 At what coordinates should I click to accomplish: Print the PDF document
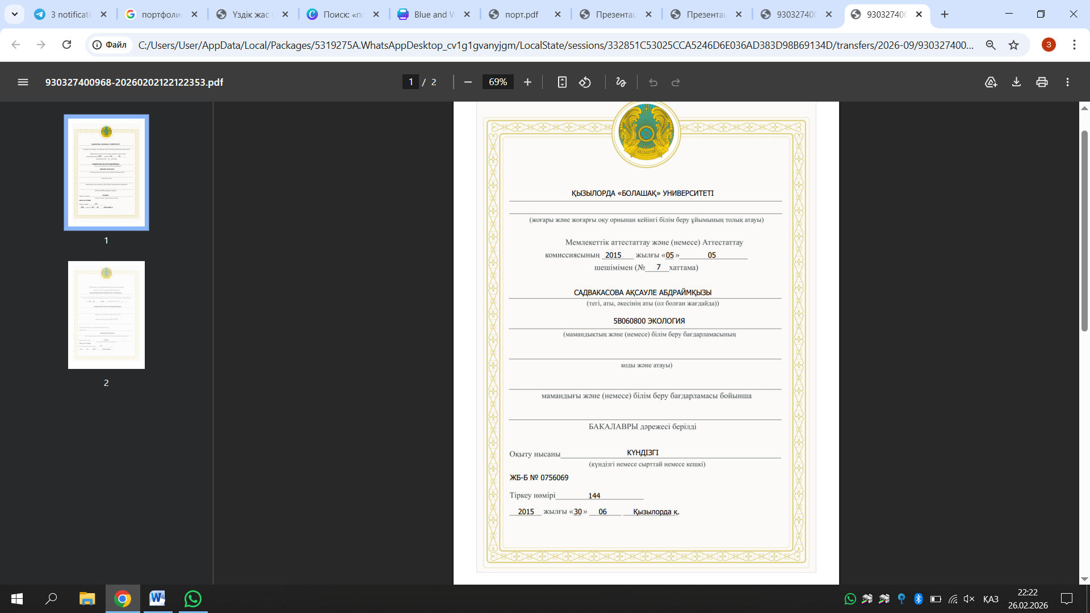click(x=1042, y=82)
